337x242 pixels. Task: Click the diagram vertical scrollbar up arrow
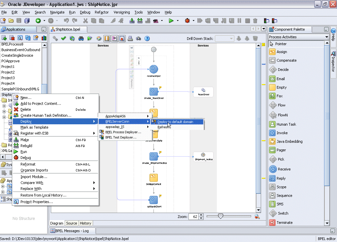258,45
